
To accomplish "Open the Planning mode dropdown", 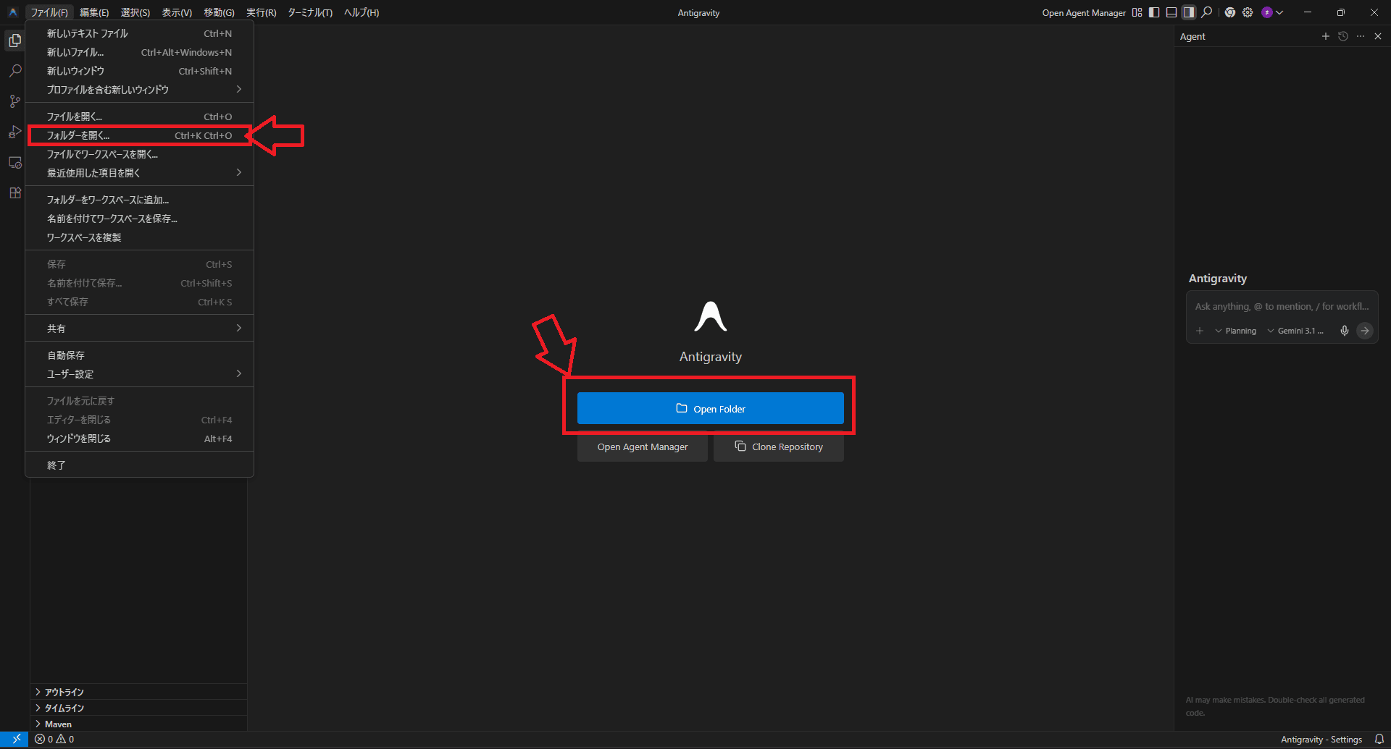I will [x=1236, y=331].
